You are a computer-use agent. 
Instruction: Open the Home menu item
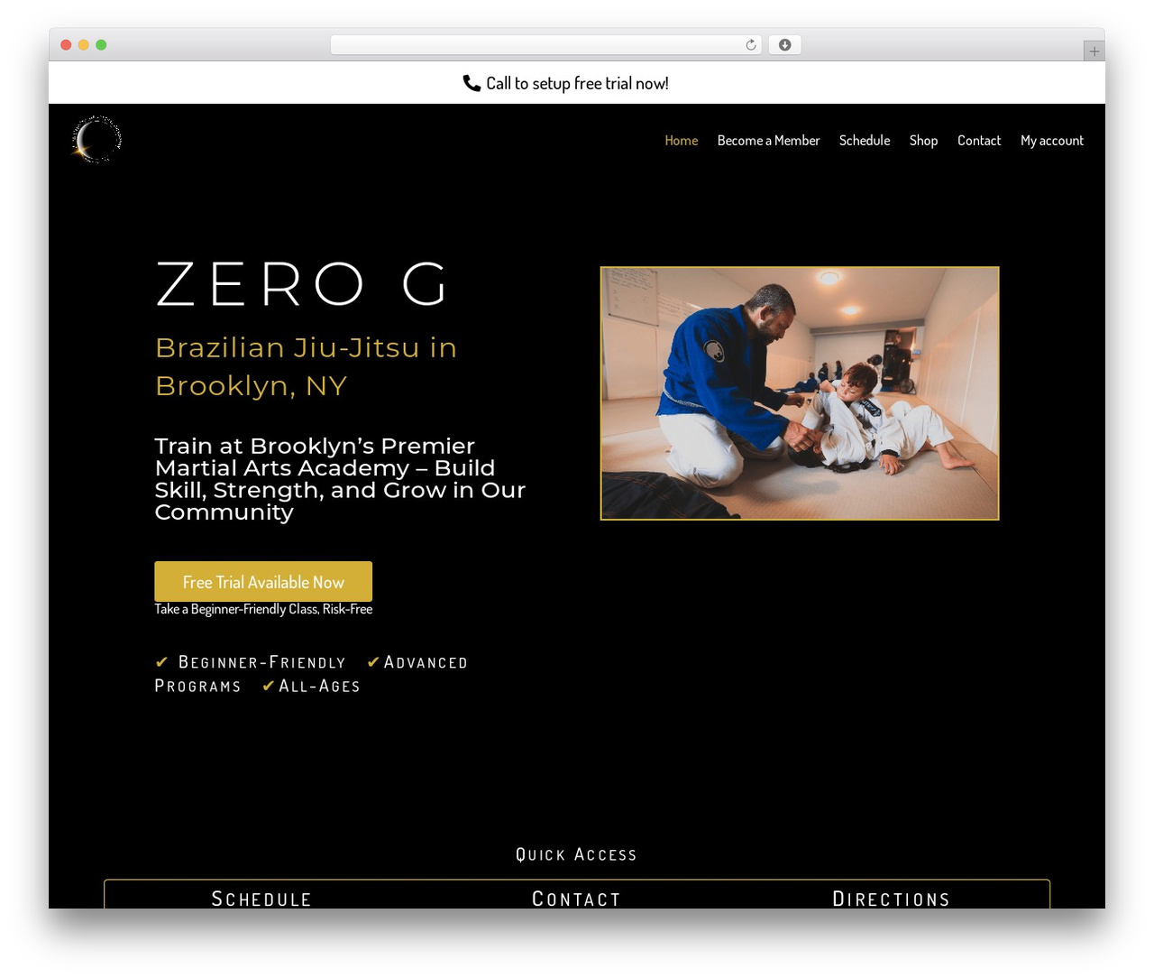682,141
